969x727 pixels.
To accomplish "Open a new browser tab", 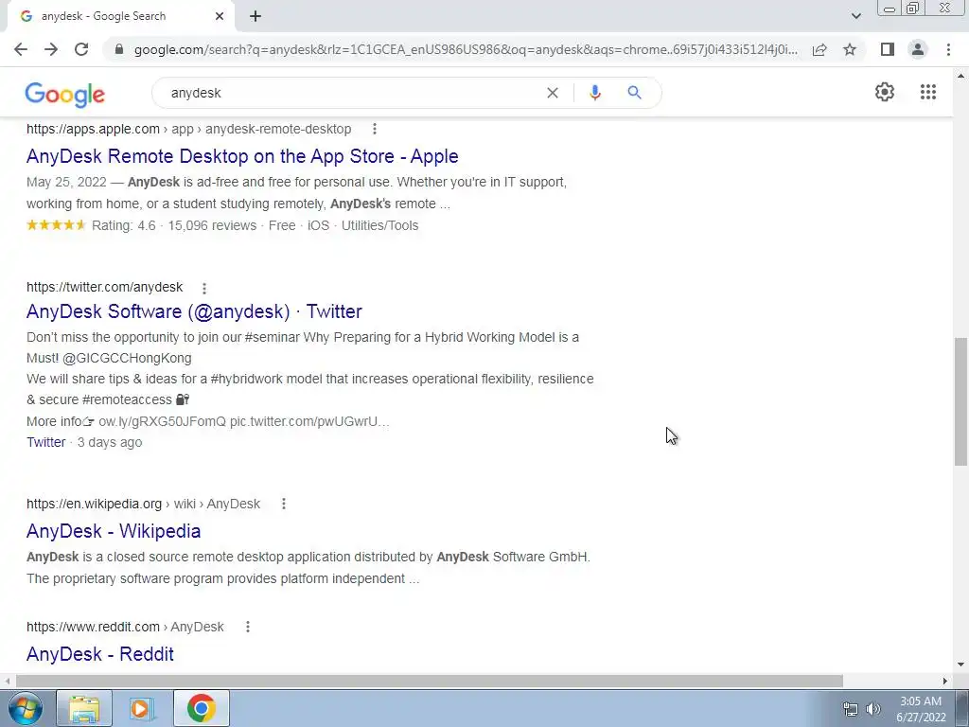I will pos(255,17).
